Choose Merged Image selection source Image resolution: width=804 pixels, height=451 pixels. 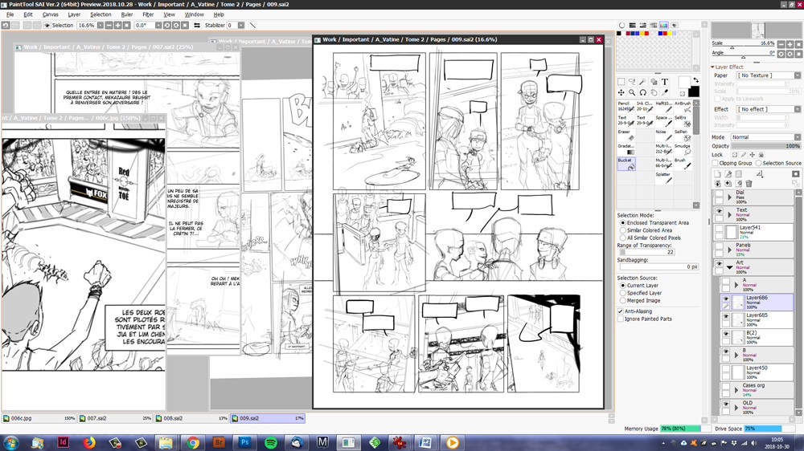point(623,300)
